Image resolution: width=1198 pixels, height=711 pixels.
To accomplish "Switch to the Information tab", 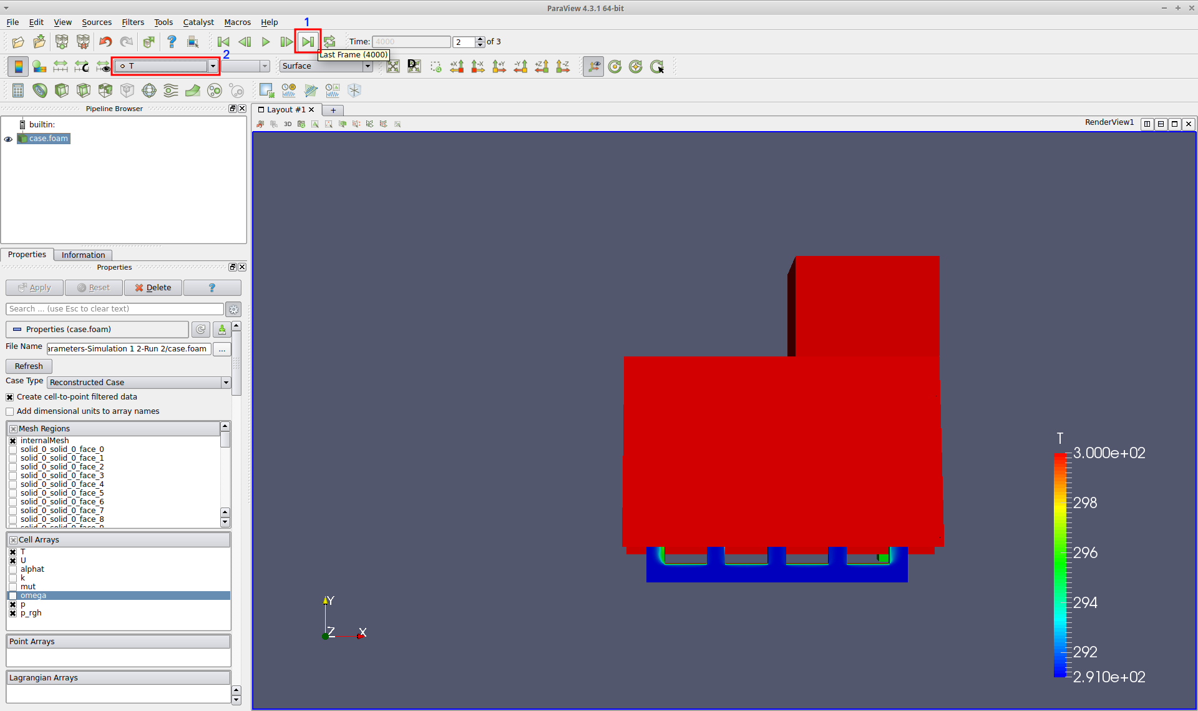I will (x=83, y=255).
